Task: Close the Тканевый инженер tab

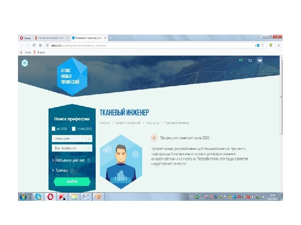Action: 105,38
